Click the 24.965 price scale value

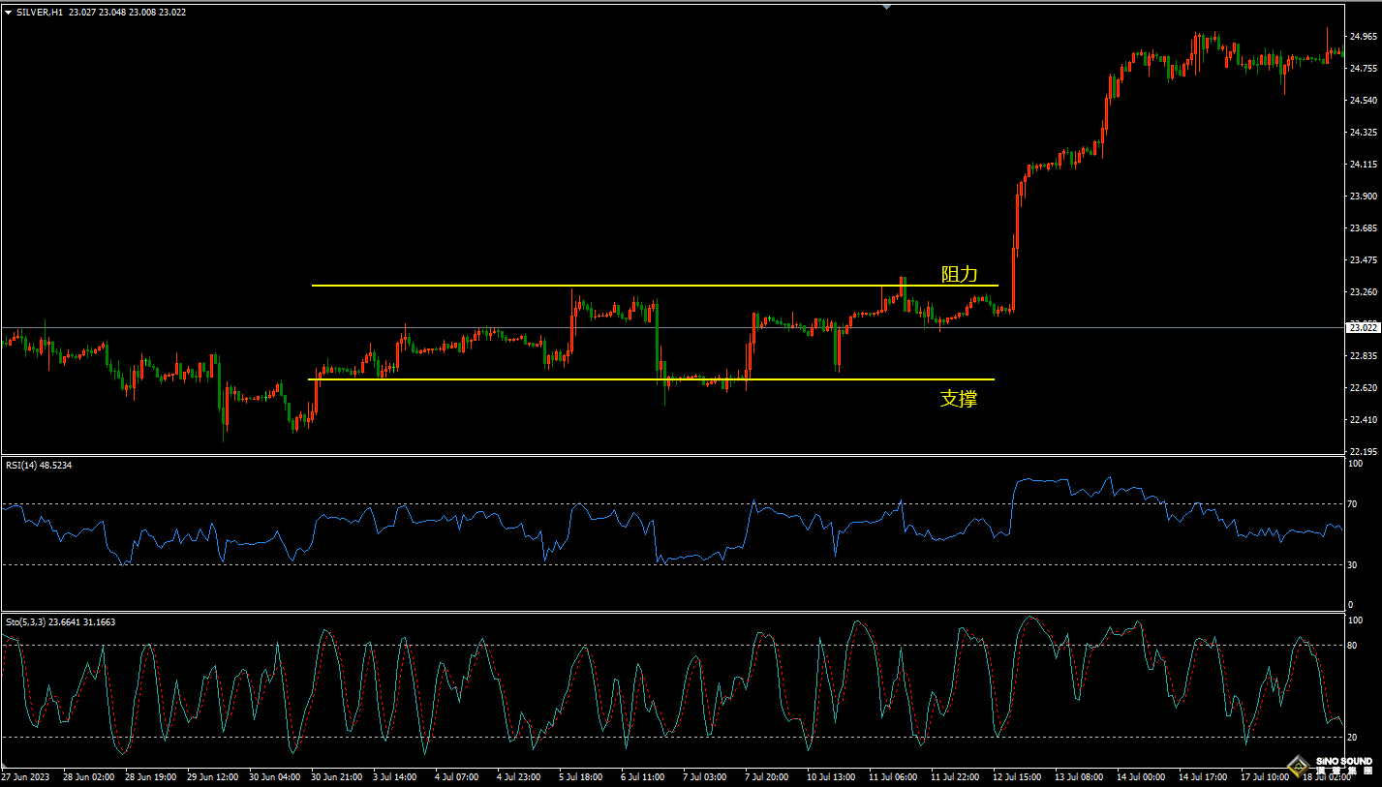click(x=1363, y=37)
